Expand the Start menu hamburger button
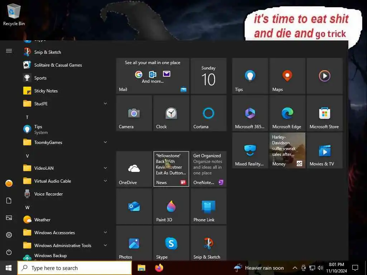367x275 pixels. point(9,51)
